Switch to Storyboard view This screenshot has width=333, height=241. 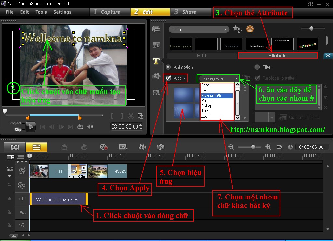(15, 147)
